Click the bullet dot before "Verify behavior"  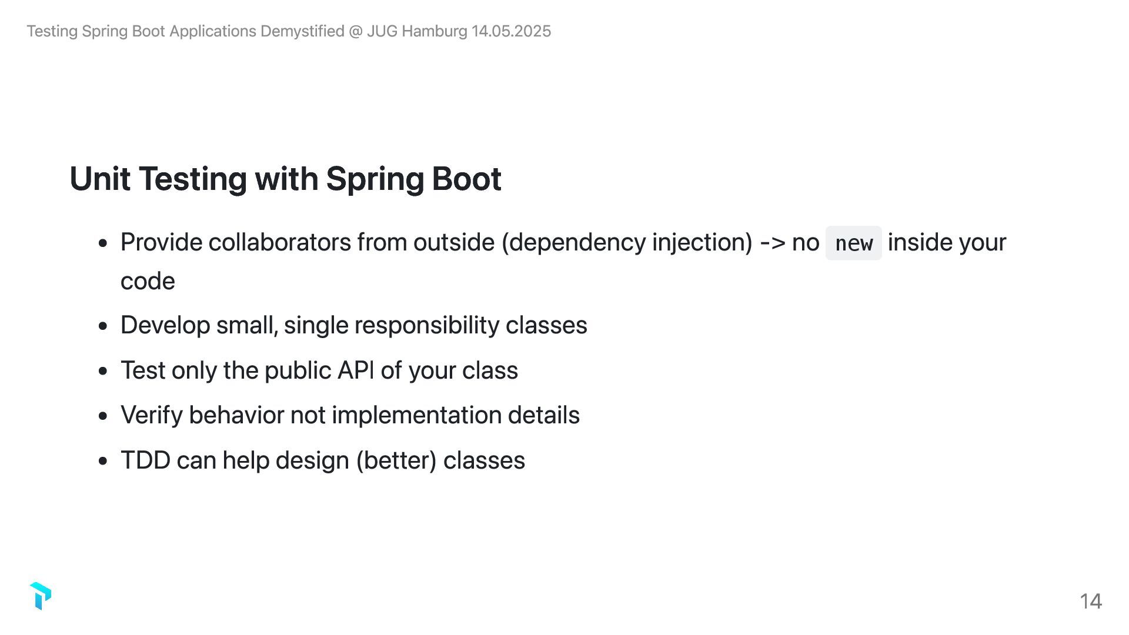pyautogui.click(x=103, y=416)
